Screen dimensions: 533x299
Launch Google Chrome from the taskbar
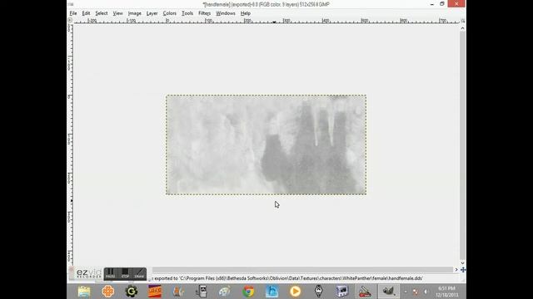[248, 292]
